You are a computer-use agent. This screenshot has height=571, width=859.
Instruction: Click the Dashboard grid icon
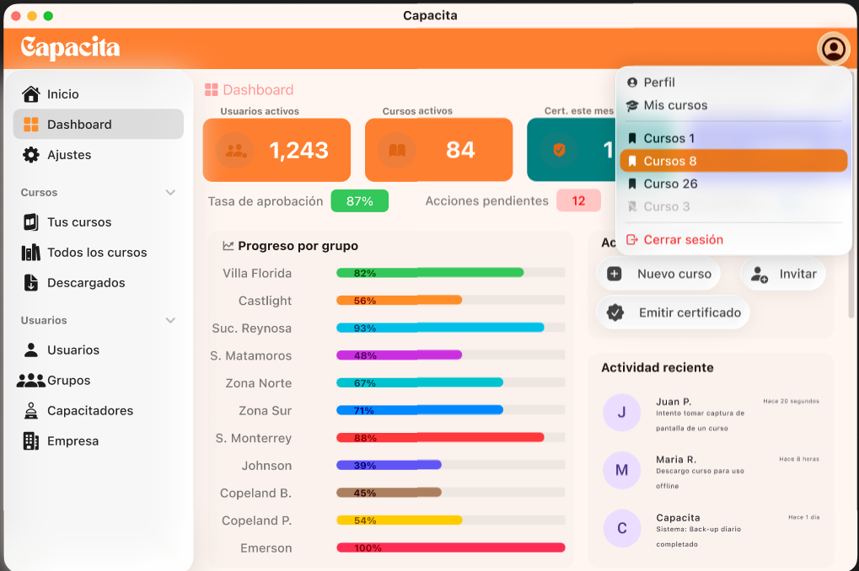[x=31, y=124]
